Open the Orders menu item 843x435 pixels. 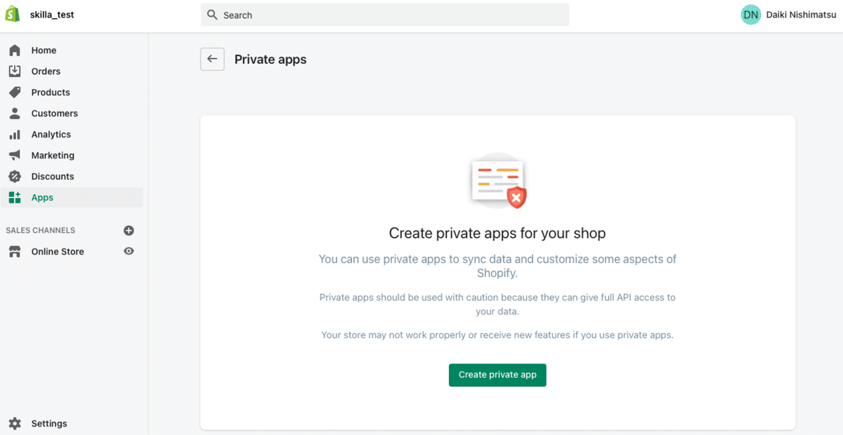click(x=46, y=72)
